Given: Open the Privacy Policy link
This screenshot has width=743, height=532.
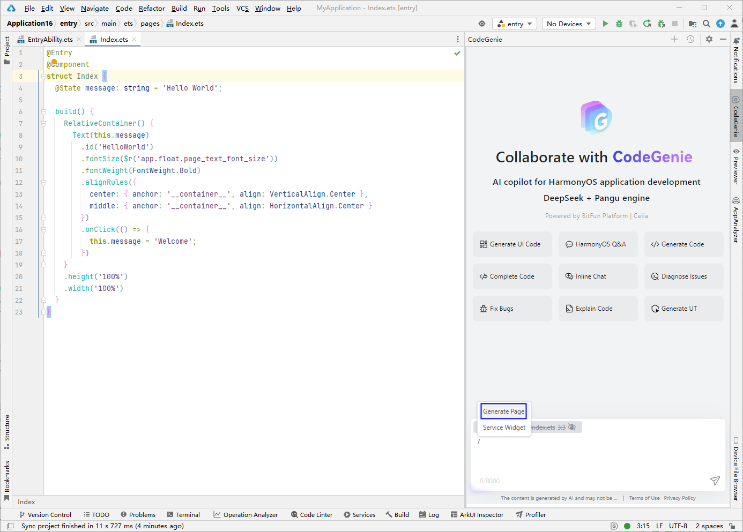Looking at the screenshot, I should pyautogui.click(x=680, y=498).
